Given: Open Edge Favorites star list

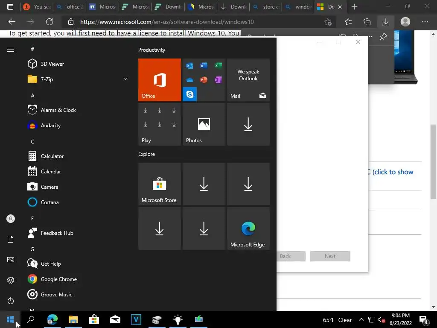Looking at the screenshot, I should coord(348,22).
